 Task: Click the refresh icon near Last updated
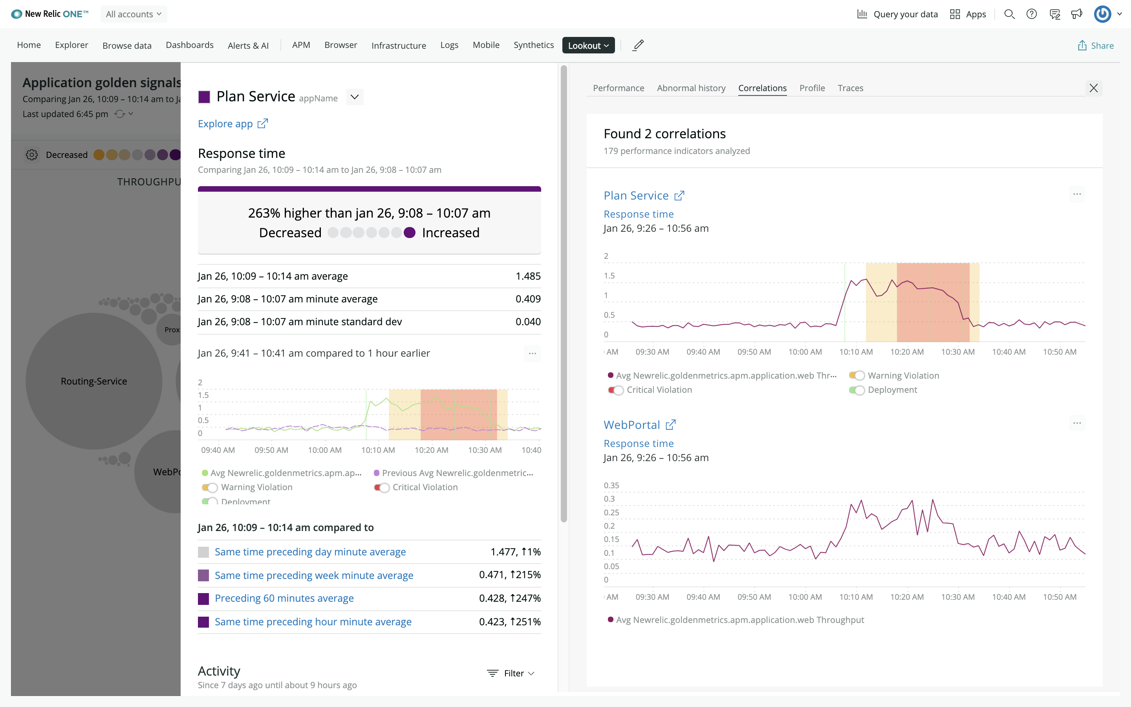point(120,114)
